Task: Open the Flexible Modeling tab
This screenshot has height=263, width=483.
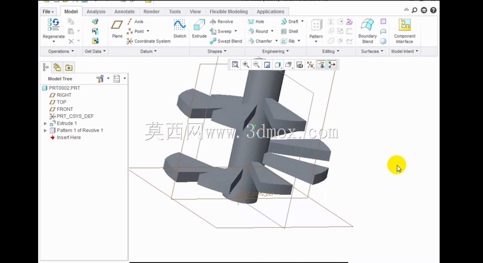Action: [x=229, y=12]
